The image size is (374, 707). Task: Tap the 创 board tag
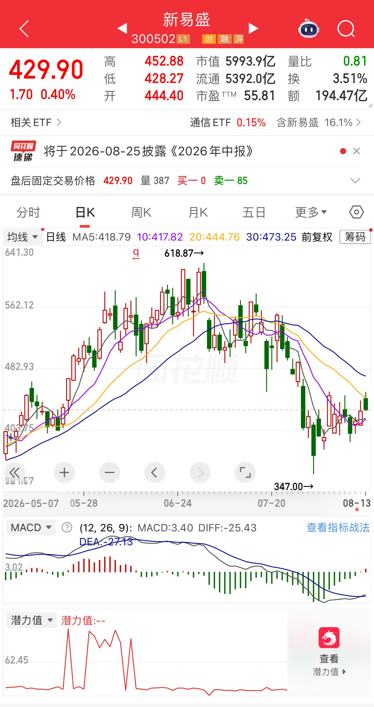[x=209, y=39]
